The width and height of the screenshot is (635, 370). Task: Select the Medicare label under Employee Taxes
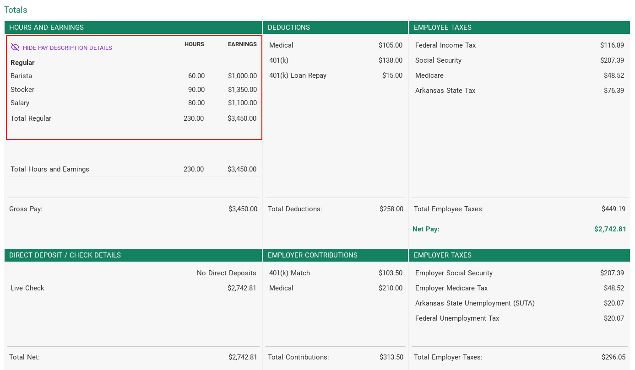click(429, 75)
